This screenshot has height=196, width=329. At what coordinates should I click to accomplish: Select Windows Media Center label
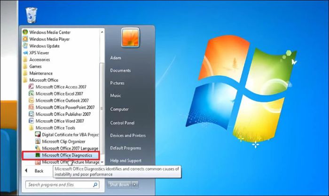pyautogui.click(x=50, y=32)
